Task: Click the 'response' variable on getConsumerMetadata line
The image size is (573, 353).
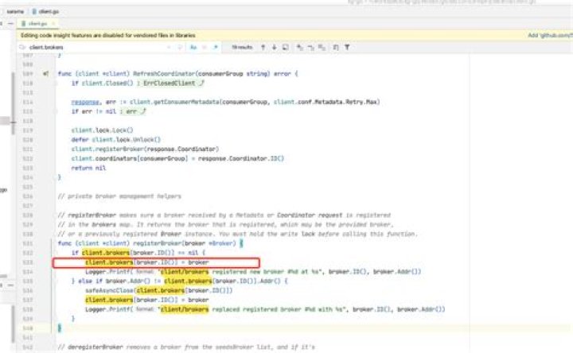Action: (85, 102)
